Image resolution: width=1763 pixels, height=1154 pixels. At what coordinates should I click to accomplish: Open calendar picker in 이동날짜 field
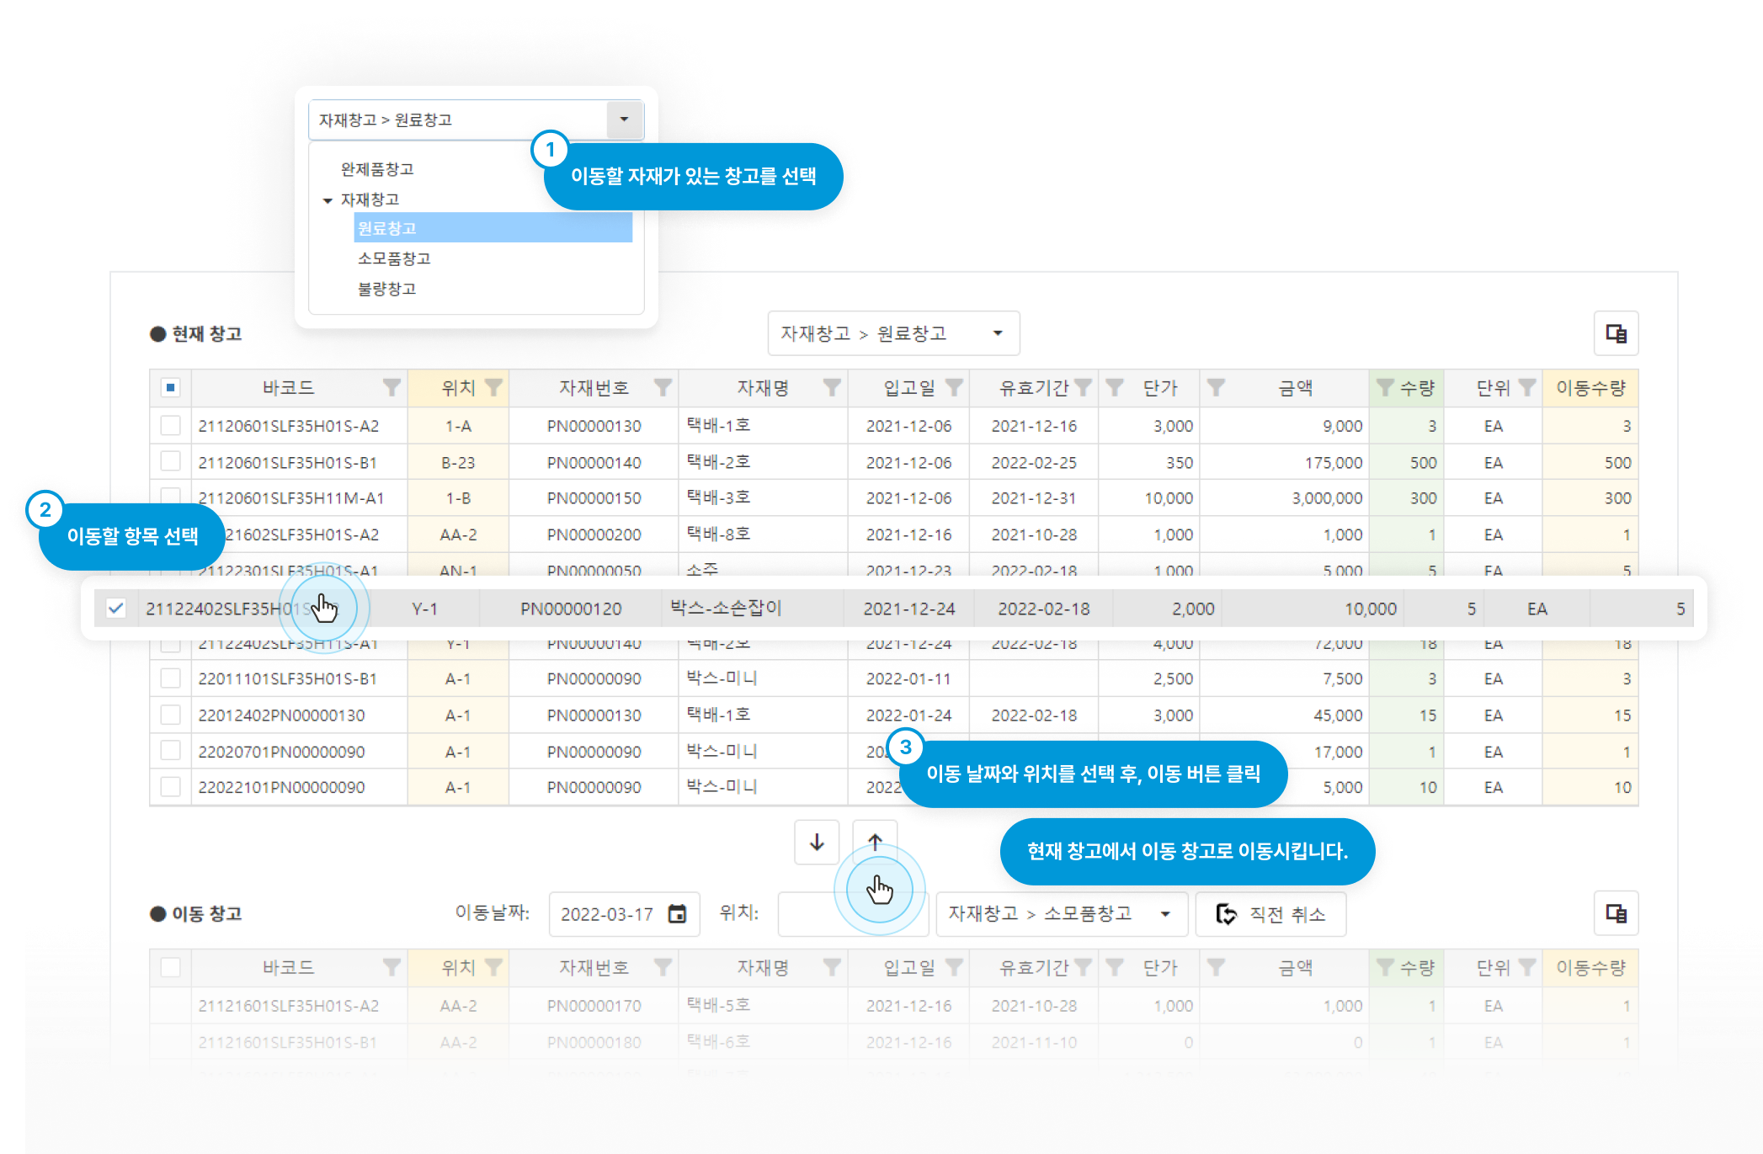click(x=677, y=914)
